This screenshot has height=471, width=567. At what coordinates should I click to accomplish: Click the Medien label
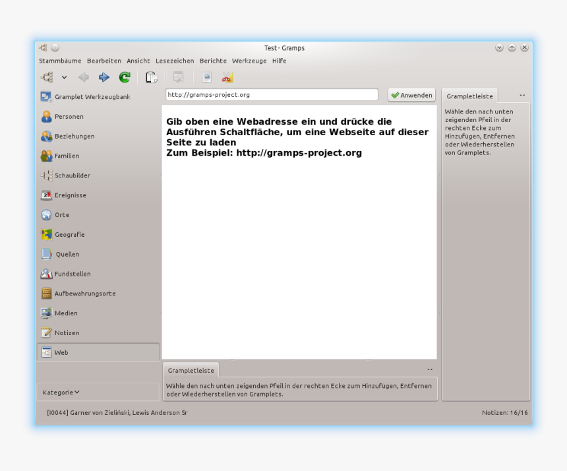pos(66,313)
